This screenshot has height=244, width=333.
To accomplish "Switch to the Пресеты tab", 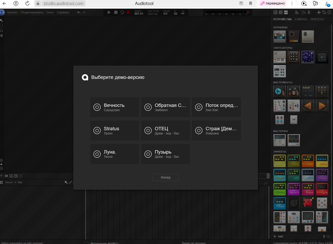I will pyautogui.click(x=317, y=19).
